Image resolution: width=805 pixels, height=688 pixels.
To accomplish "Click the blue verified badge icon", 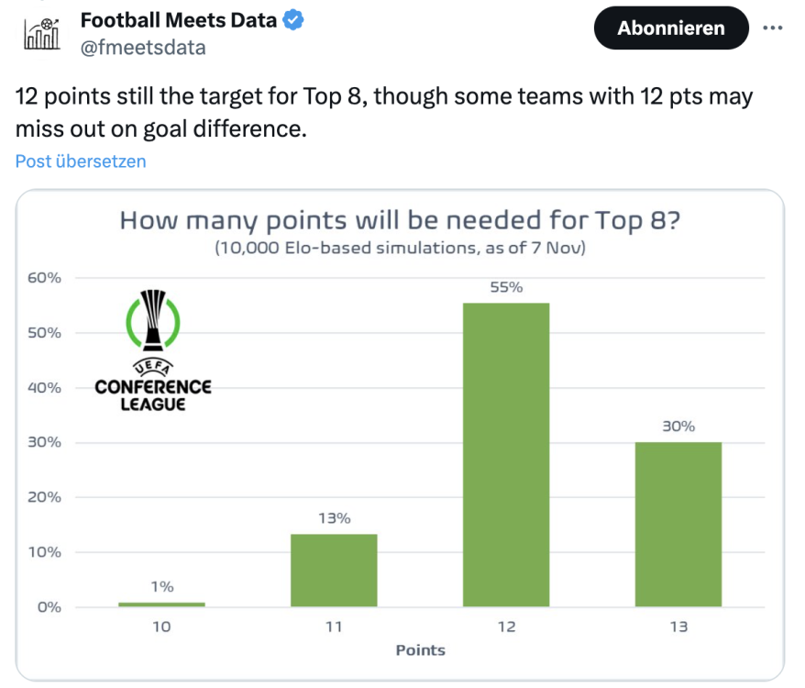I will pos(292,20).
